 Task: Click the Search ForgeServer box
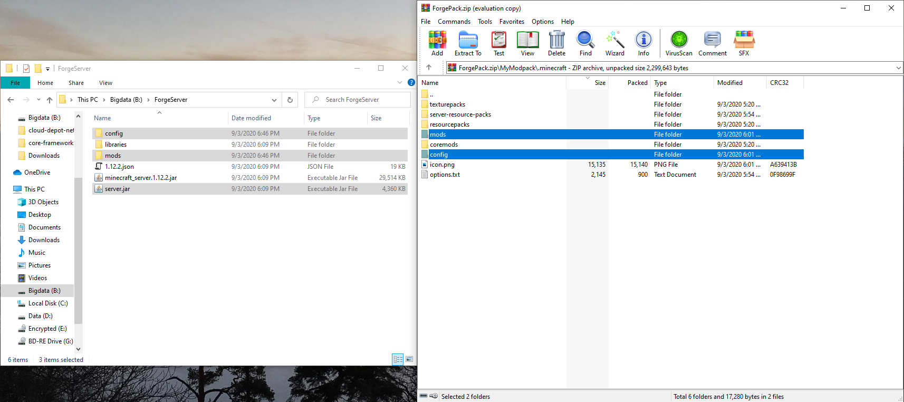[x=358, y=100]
